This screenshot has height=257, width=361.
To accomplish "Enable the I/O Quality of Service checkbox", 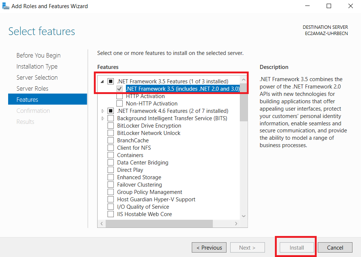I will (x=110, y=207).
